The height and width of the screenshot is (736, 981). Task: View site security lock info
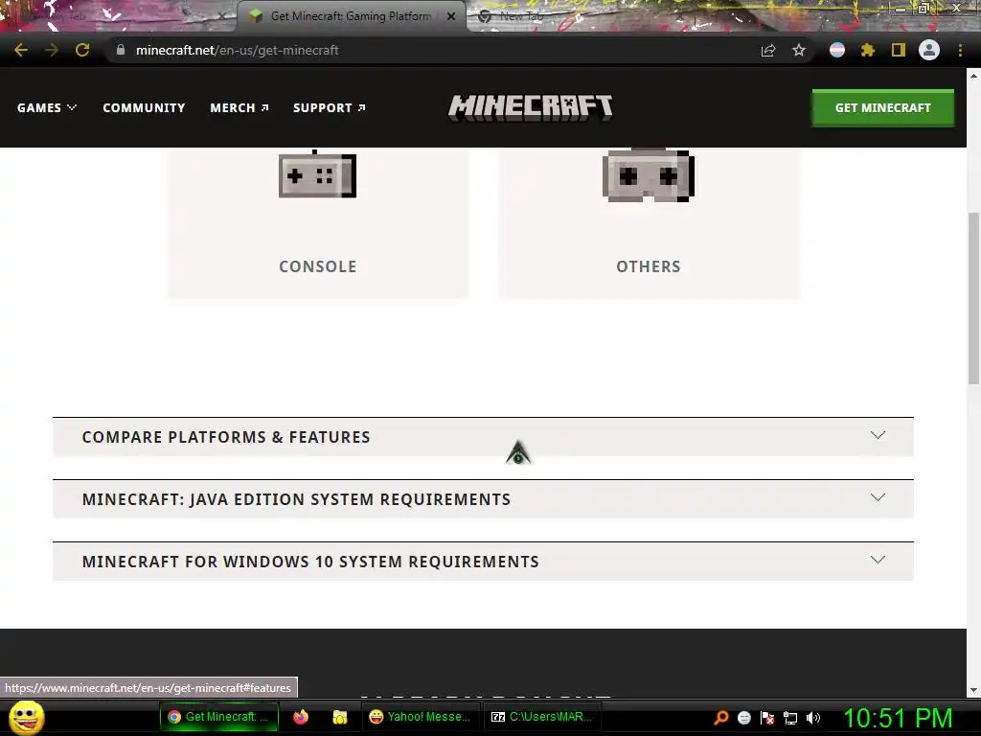click(x=121, y=50)
